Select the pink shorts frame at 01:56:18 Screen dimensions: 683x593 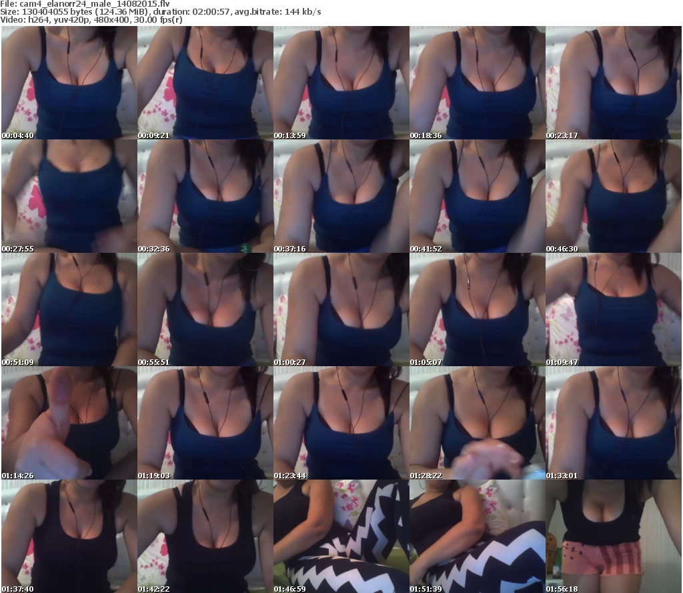pyautogui.click(x=614, y=536)
